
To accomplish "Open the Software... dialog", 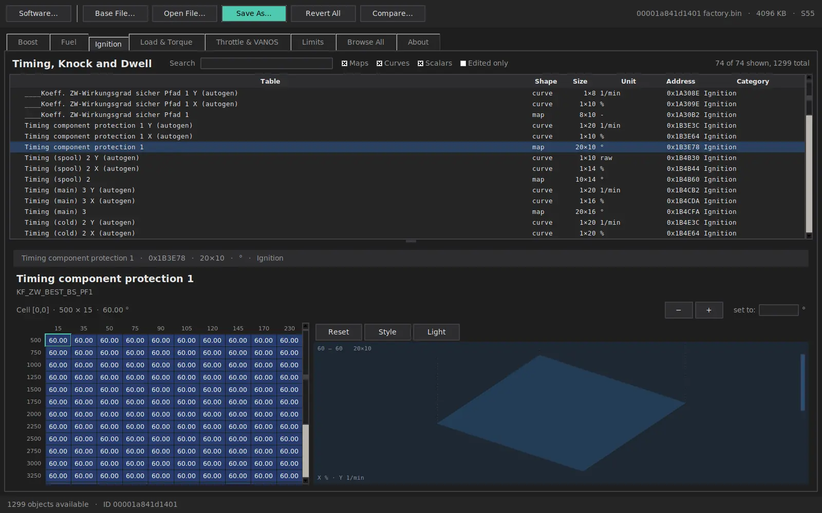I will (x=39, y=13).
